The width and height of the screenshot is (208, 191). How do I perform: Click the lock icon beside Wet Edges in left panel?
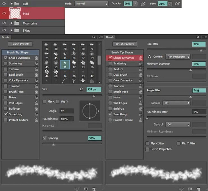point(36,103)
